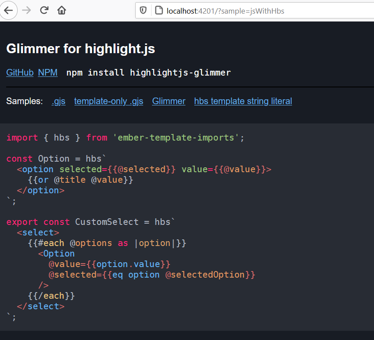Viewport: 374px width, 340px height.
Task: Click the Samples: label
Action: pos(25,101)
